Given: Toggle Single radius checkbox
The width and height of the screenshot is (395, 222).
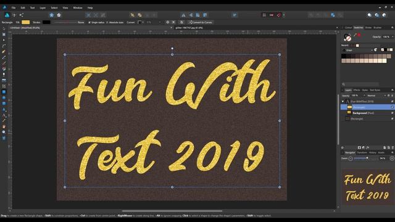Looking at the screenshot, I should tap(89, 22).
